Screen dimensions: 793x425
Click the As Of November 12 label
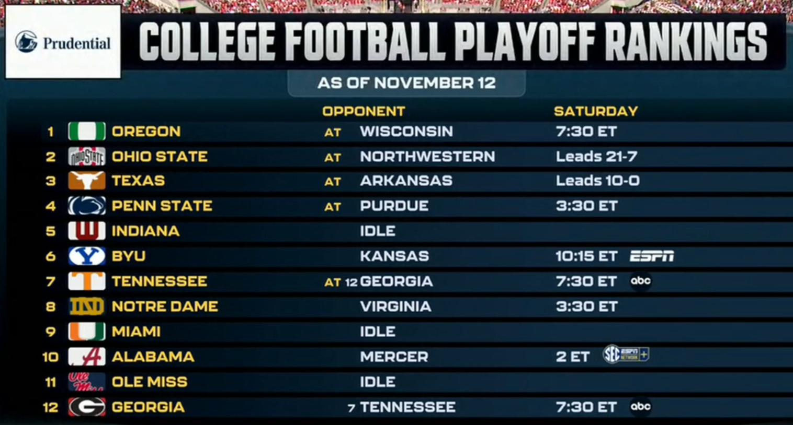pos(406,83)
